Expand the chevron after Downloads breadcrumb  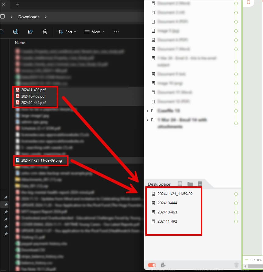[x=46, y=17]
